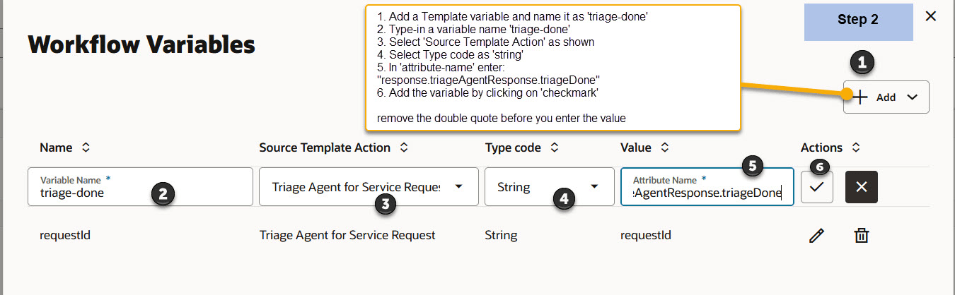This screenshot has height=295, width=955.
Task: Select the requestId value cell
Action: point(646,235)
